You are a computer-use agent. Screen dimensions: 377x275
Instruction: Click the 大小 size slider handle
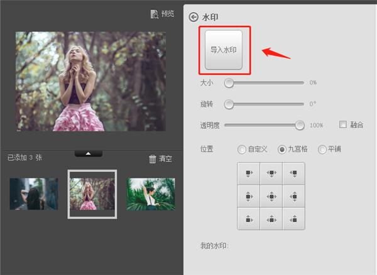tap(229, 83)
